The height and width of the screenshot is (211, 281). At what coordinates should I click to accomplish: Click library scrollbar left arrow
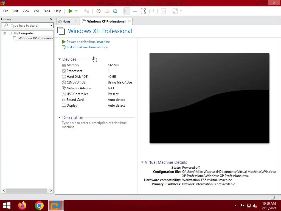pos(4,191)
